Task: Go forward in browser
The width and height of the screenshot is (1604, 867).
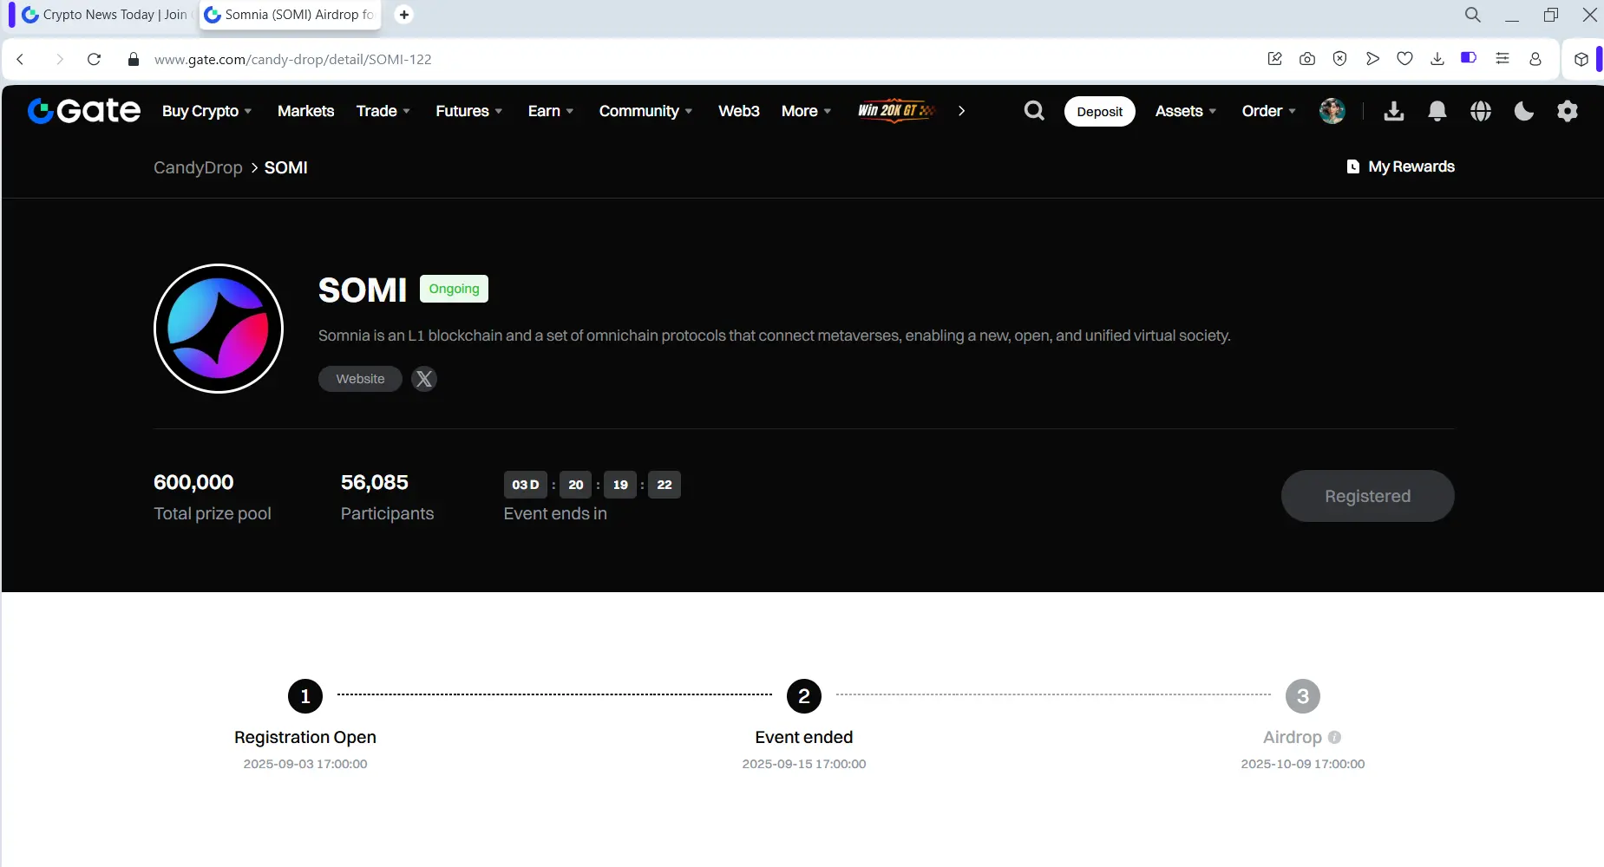Action: tap(59, 59)
